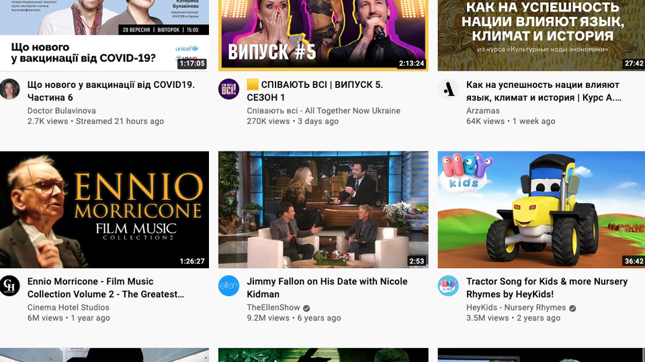The width and height of the screenshot is (645, 362).
Task: Click '64K views • 1 week ago' text
Action: (x=511, y=121)
